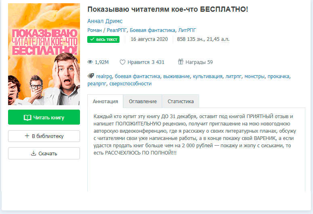Open the культивация tag

click(208, 76)
